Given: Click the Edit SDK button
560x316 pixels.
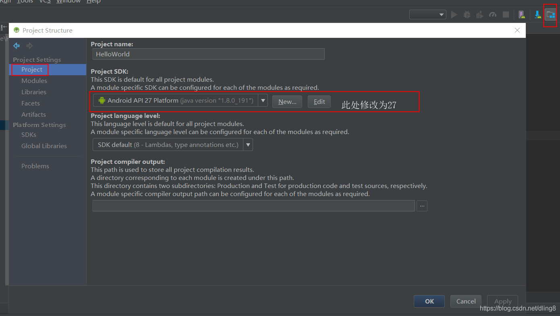Looking at the screenshot, I should pyautogui.click(x=319, y=101).
